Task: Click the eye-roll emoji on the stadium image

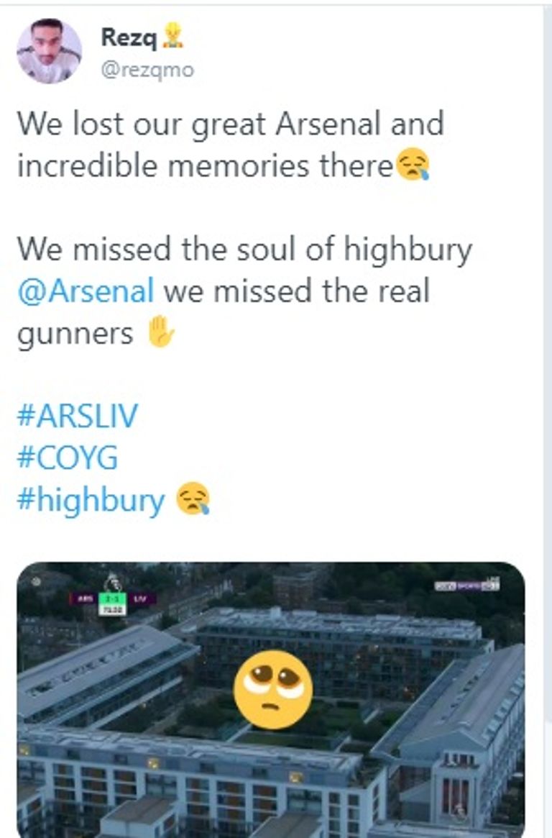Action: [x=272, y=690]
